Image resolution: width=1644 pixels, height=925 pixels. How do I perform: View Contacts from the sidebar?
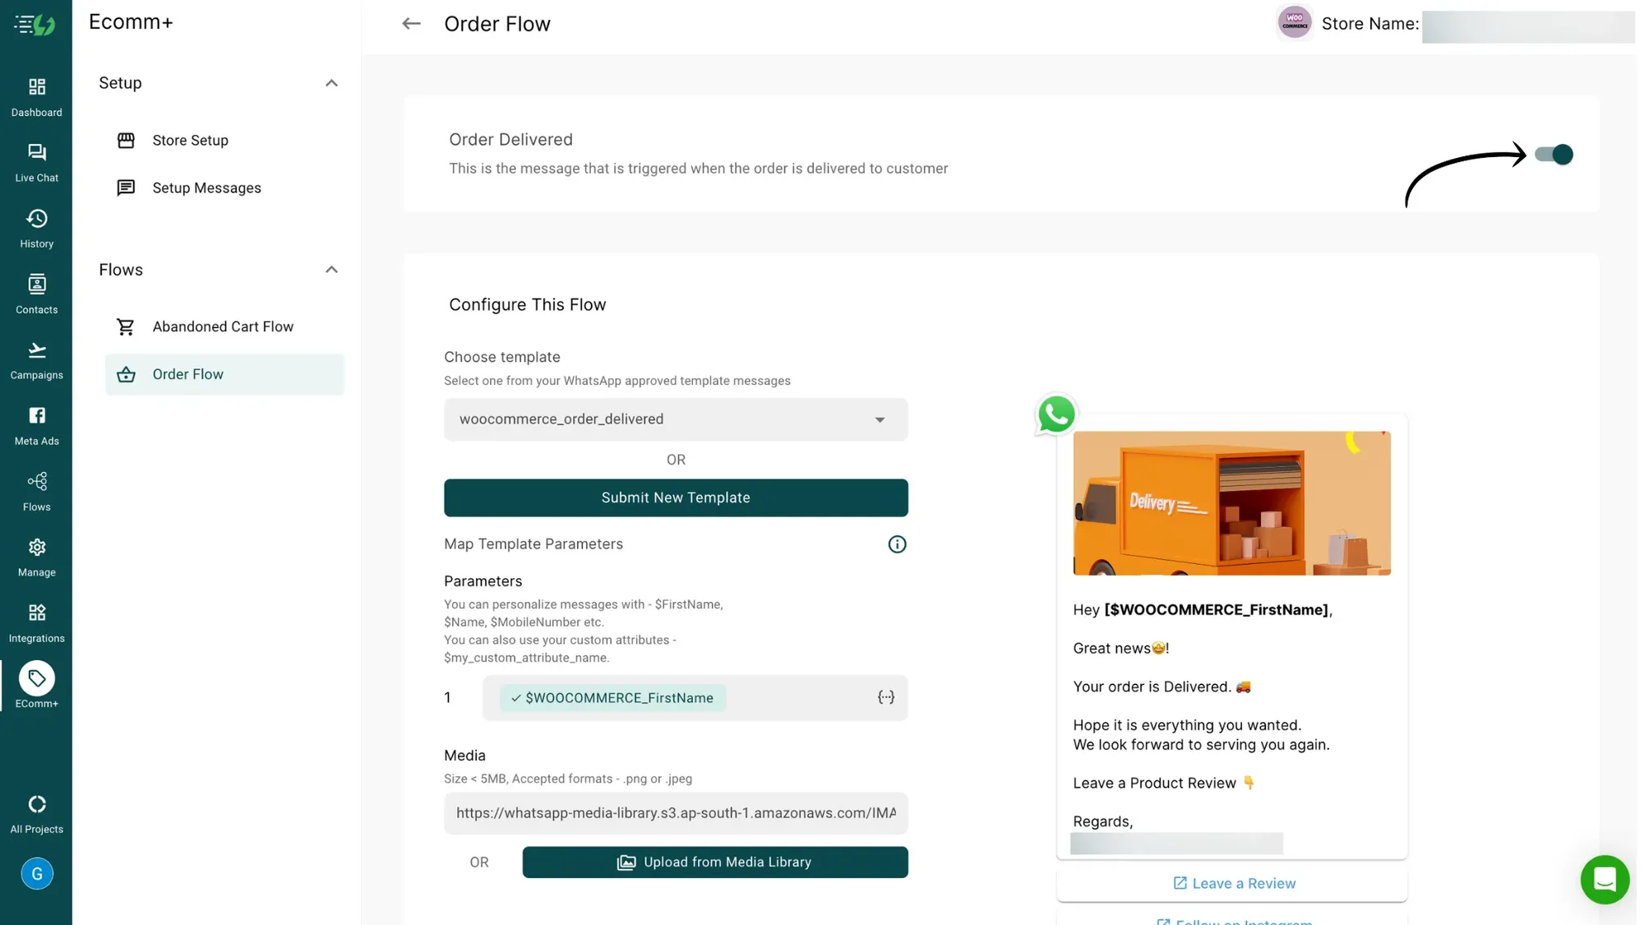coord(36,293)
